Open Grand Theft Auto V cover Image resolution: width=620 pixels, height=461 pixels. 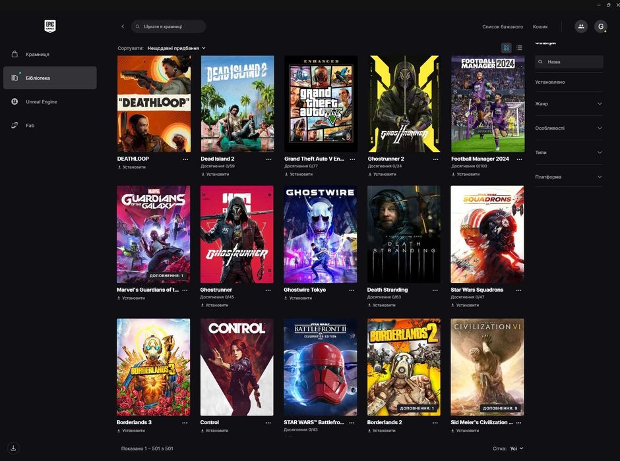point(321,104)
